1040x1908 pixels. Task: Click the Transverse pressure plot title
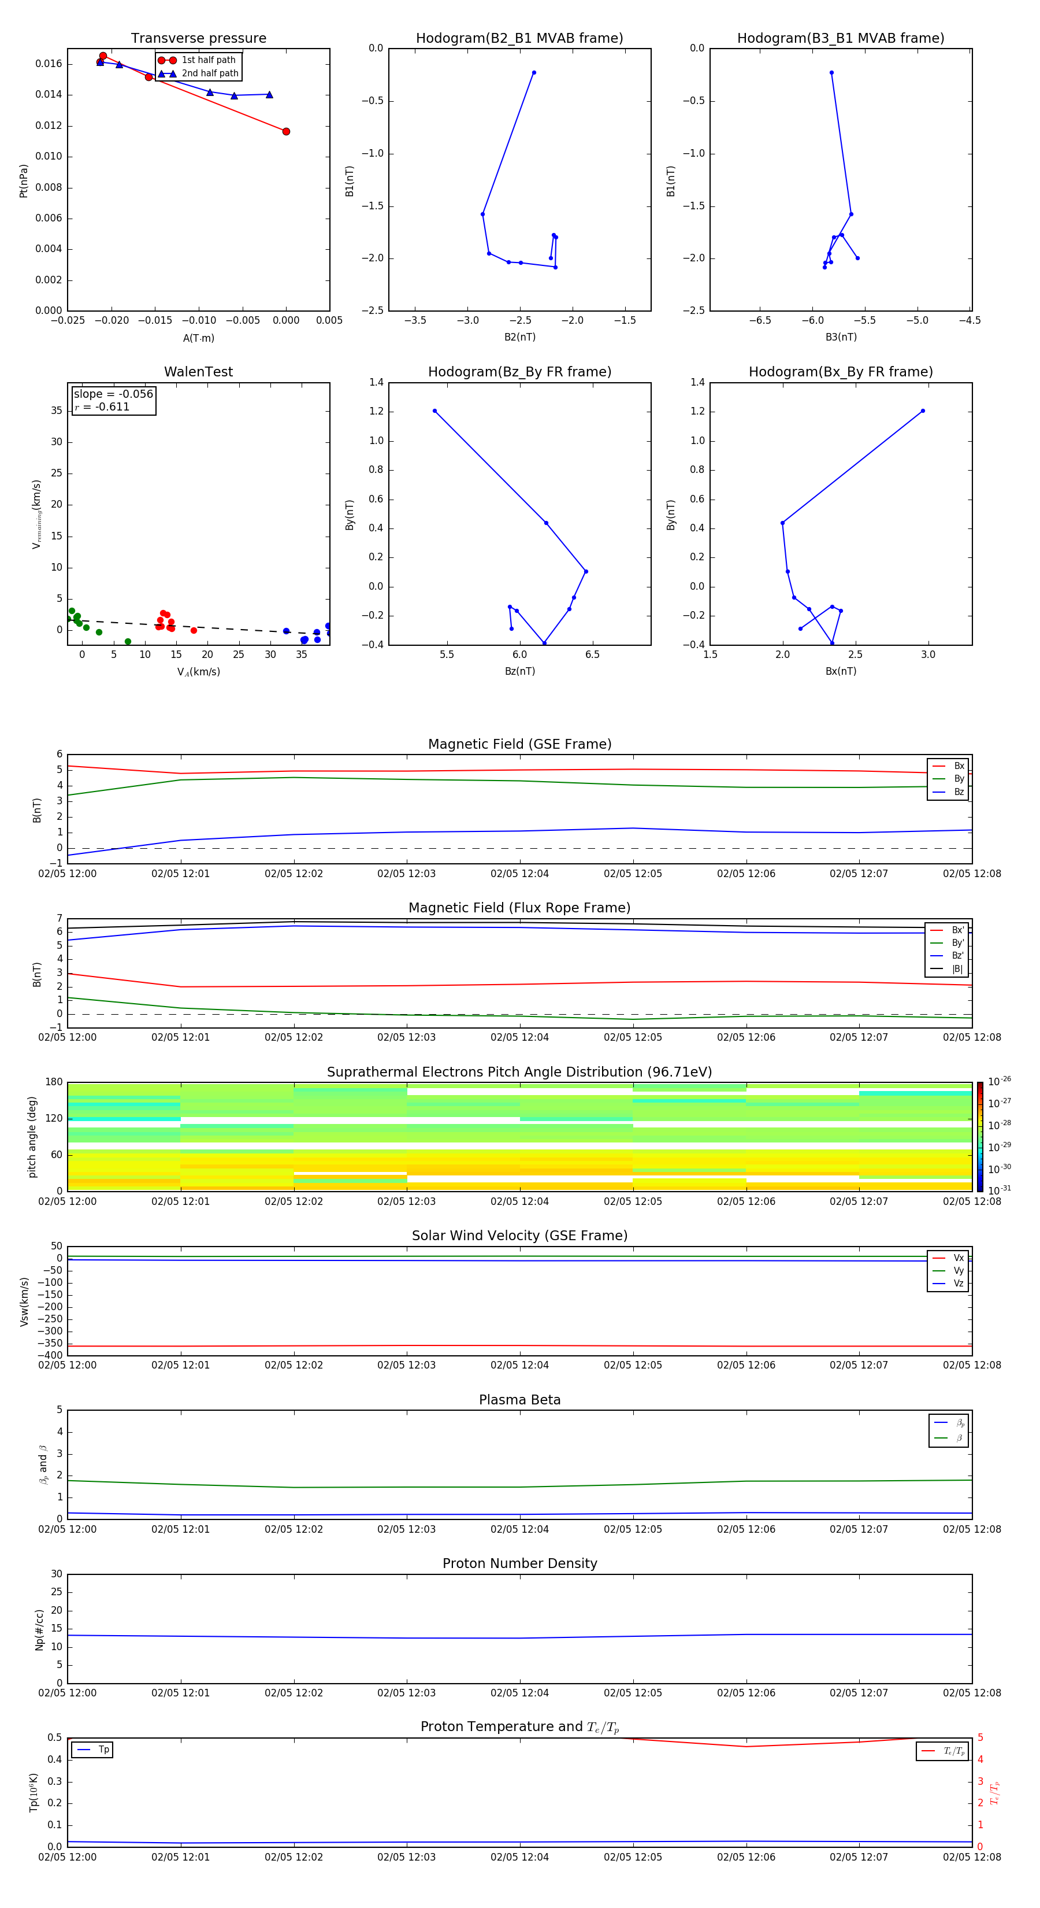point(198,39)
